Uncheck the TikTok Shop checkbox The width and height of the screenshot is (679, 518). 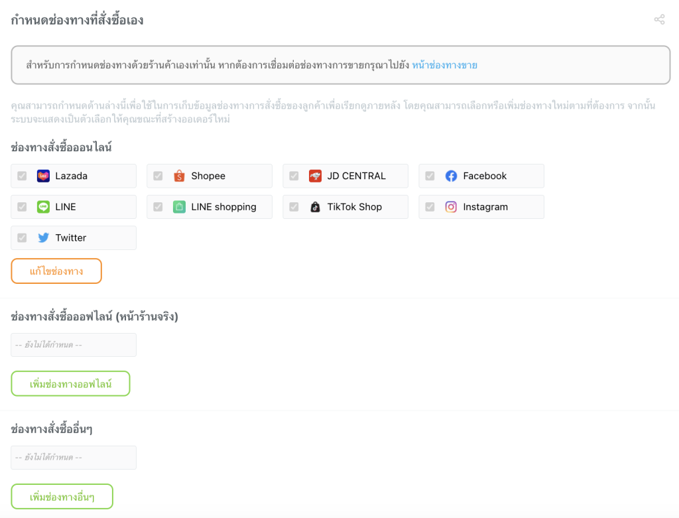coord(294,207)
